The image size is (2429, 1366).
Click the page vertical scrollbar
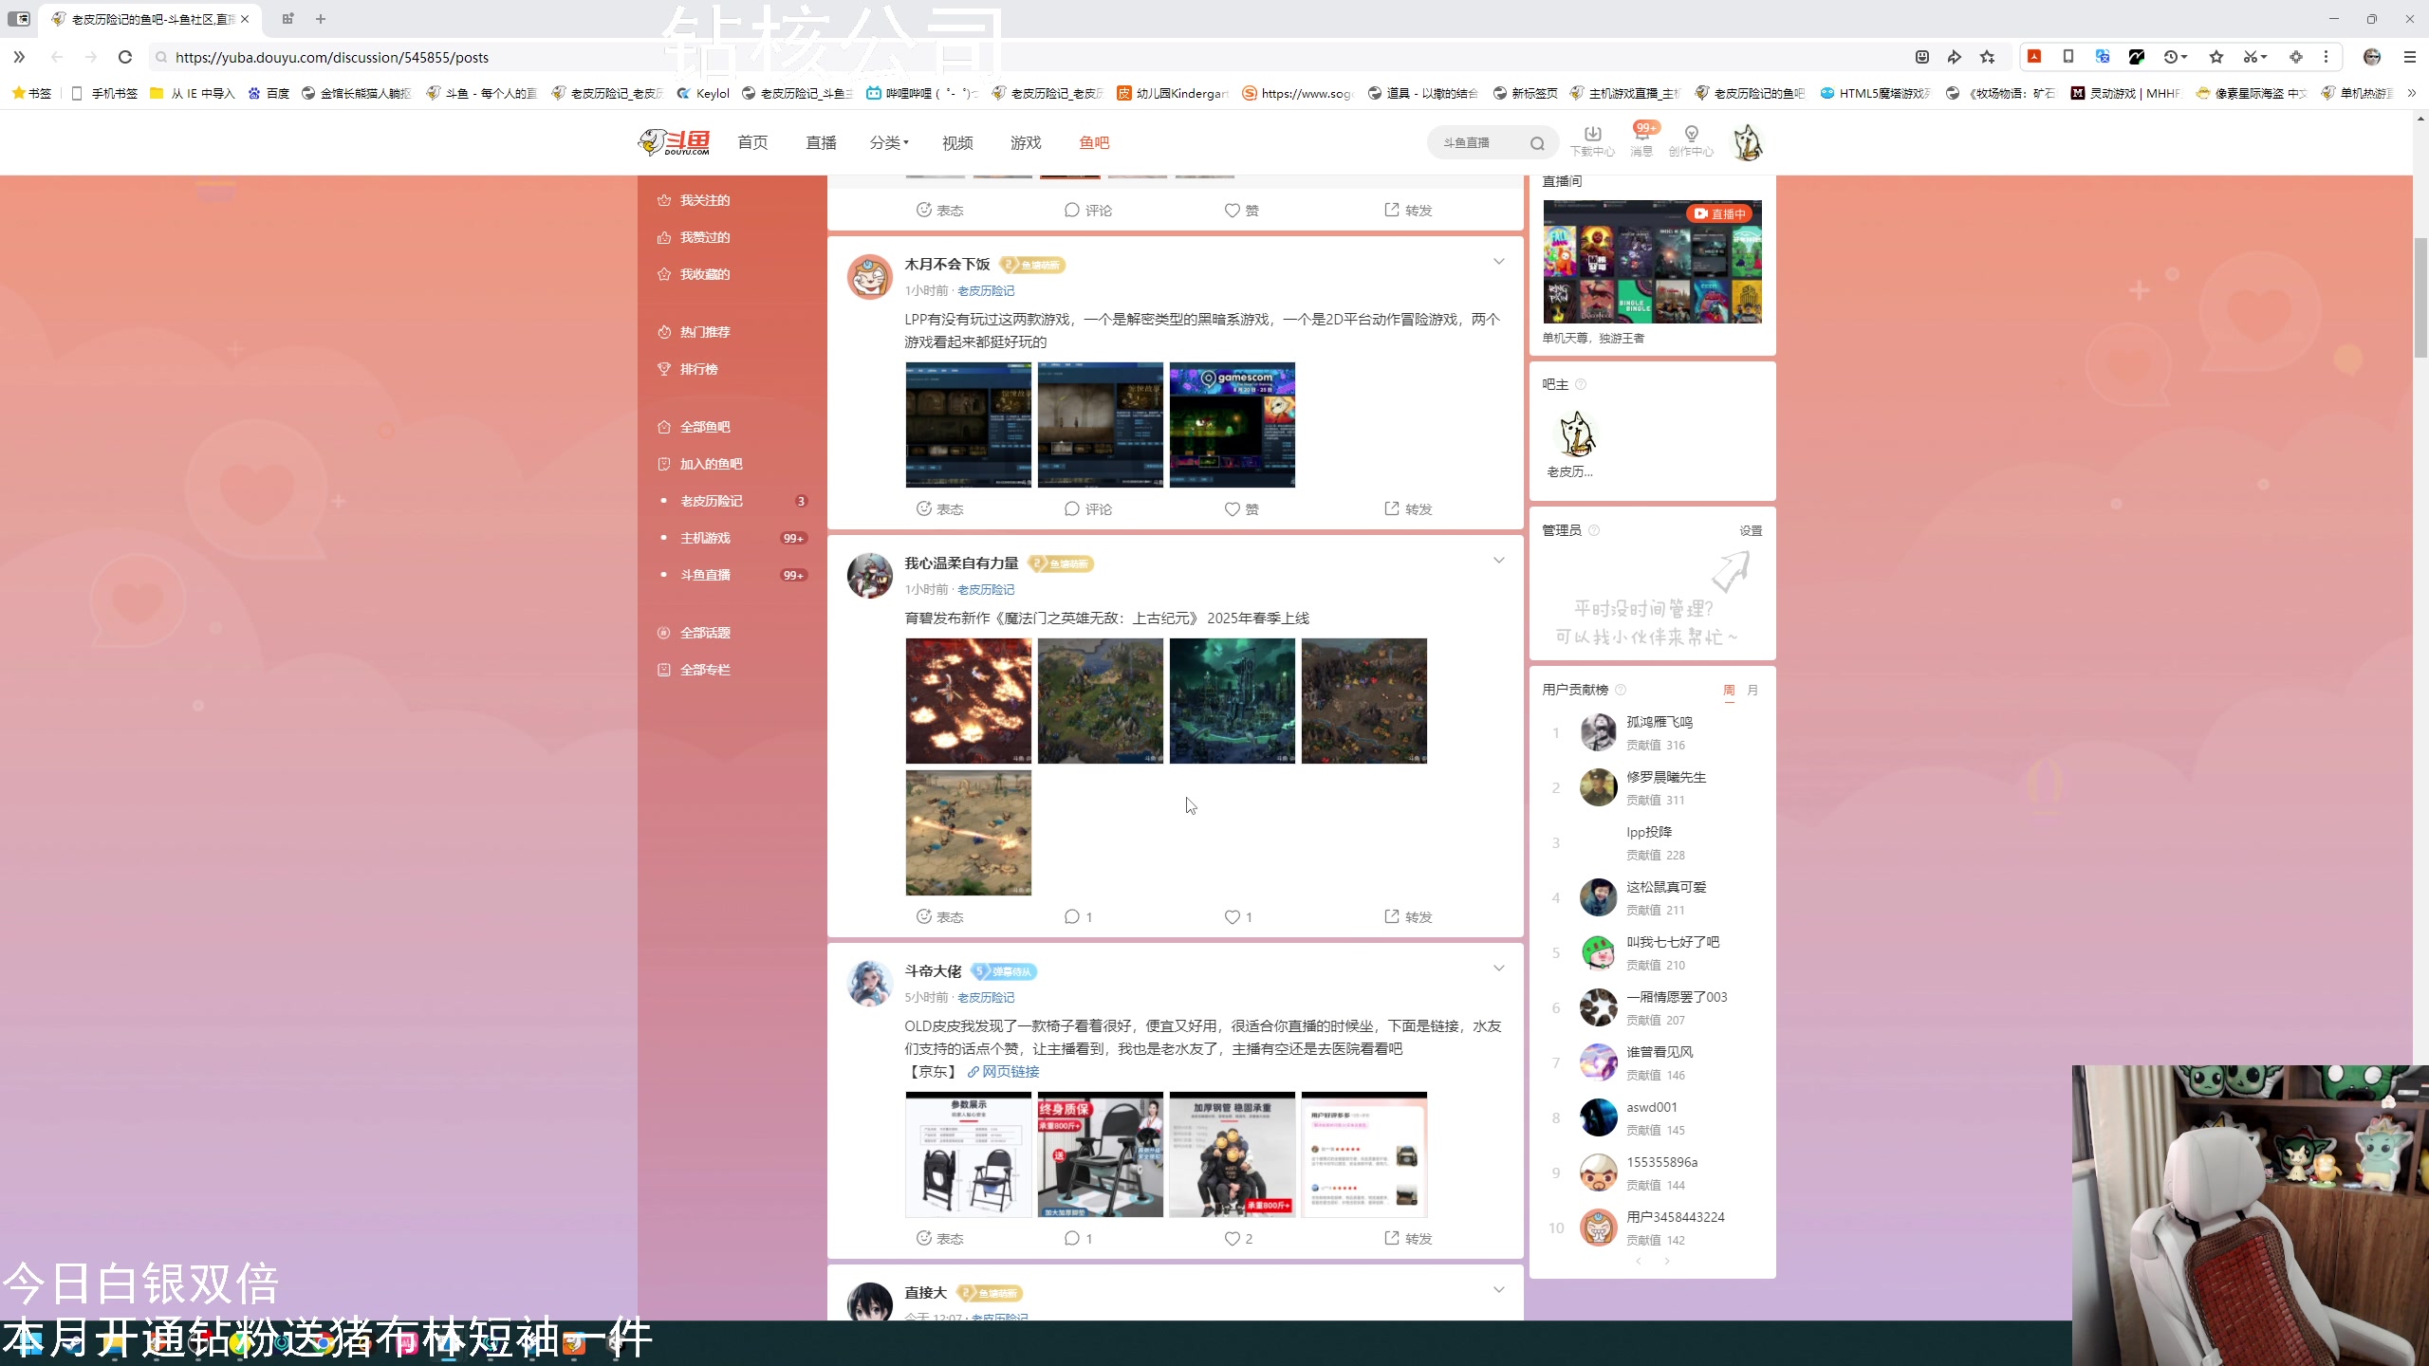pyautogui.click(x=2420, y=298)
